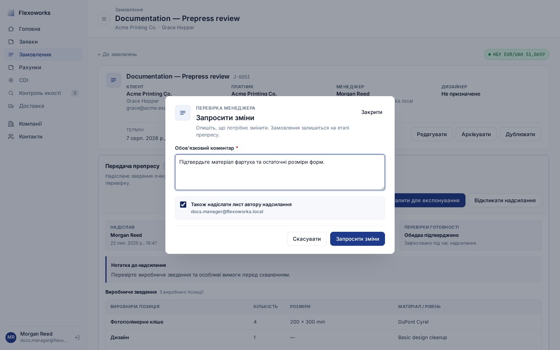This screenshot has height=350, width=560.
Task: Click 'Нотатка до надсилання' note heading
Action: (138, 265)
